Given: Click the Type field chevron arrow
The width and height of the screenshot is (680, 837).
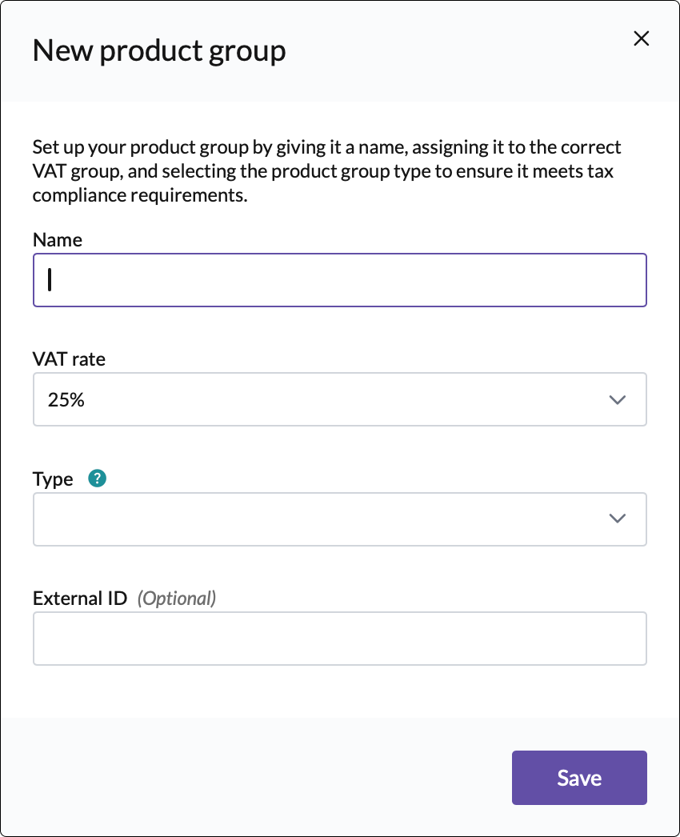Looking at the screenshot, I should (617, 519).
